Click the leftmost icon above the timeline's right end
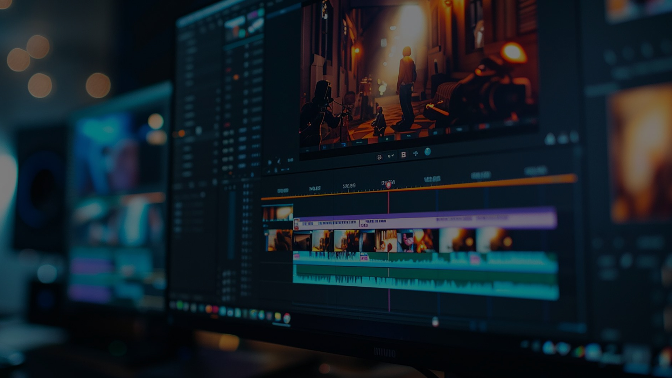 (550, 139)
